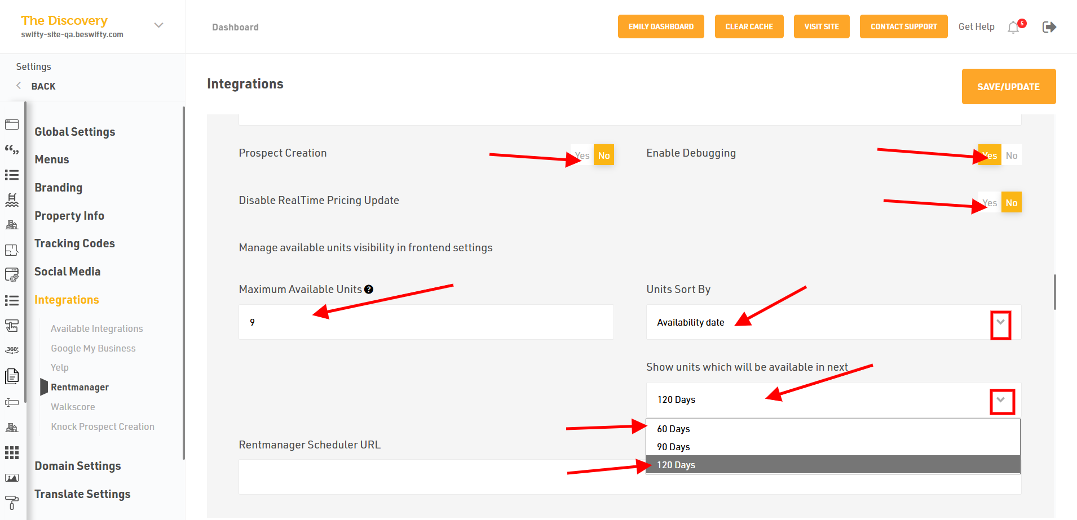Choose 60 Days from the dropdown list
The height and width of the screenshot is (520, 1077).
(x=673, y=429)
